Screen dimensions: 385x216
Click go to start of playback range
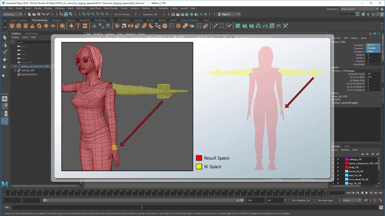pos(348,193)
